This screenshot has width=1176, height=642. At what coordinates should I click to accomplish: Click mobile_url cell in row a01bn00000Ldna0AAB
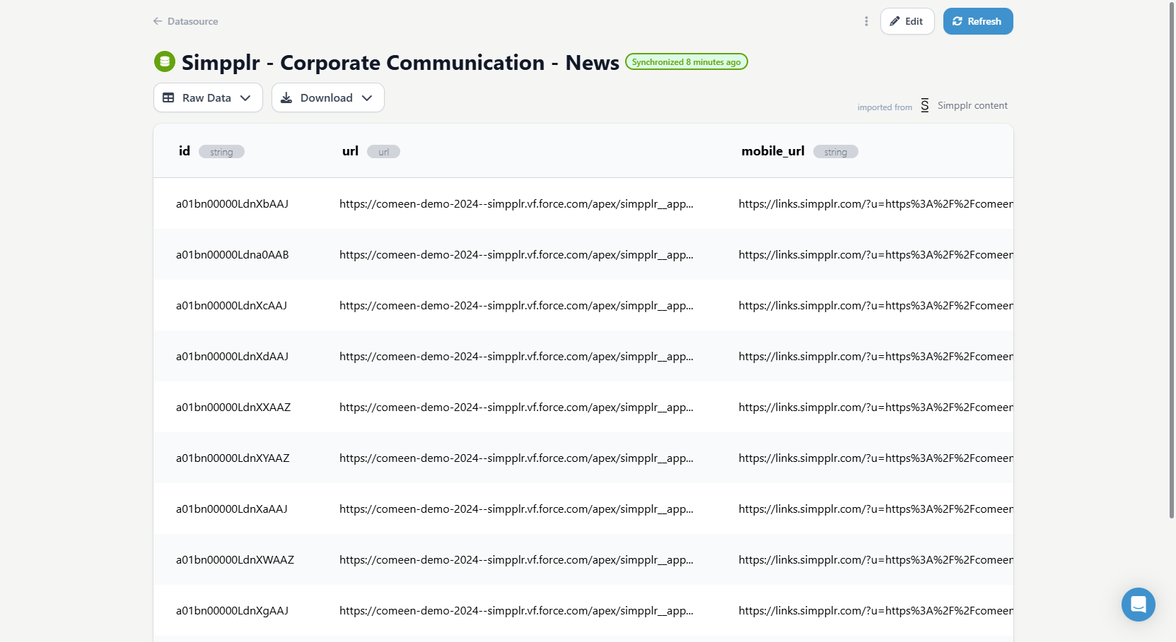click(875, 254)
